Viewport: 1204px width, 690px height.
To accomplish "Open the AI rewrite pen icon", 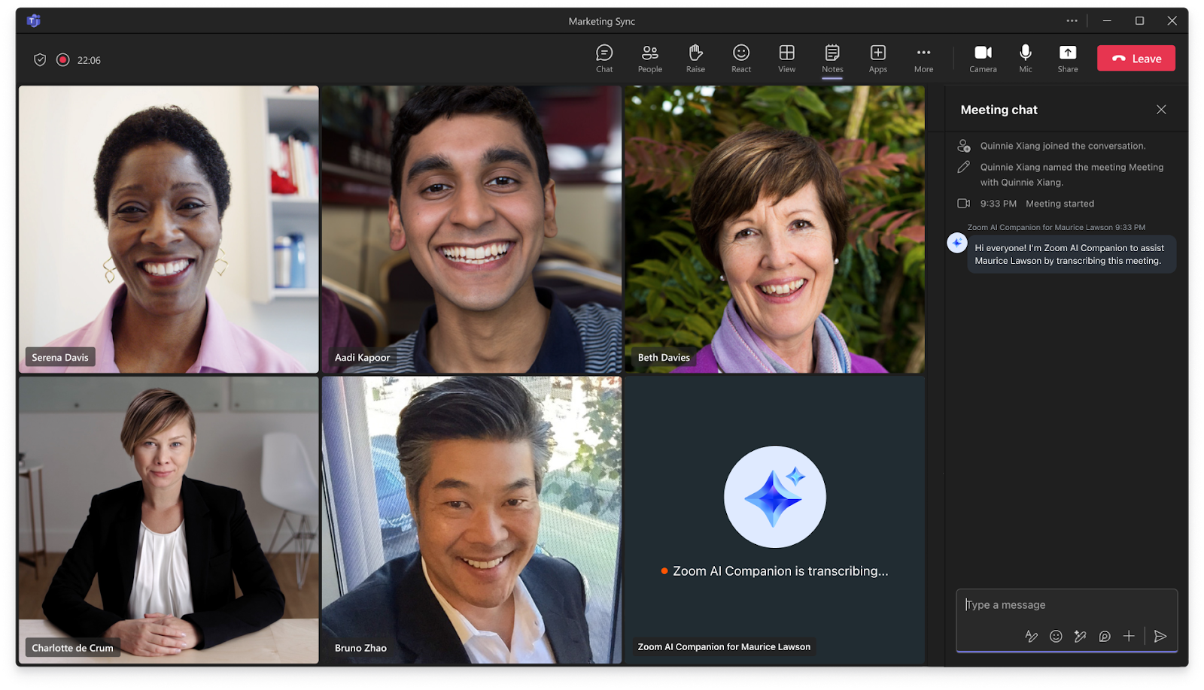I will tap(1081, 636).
